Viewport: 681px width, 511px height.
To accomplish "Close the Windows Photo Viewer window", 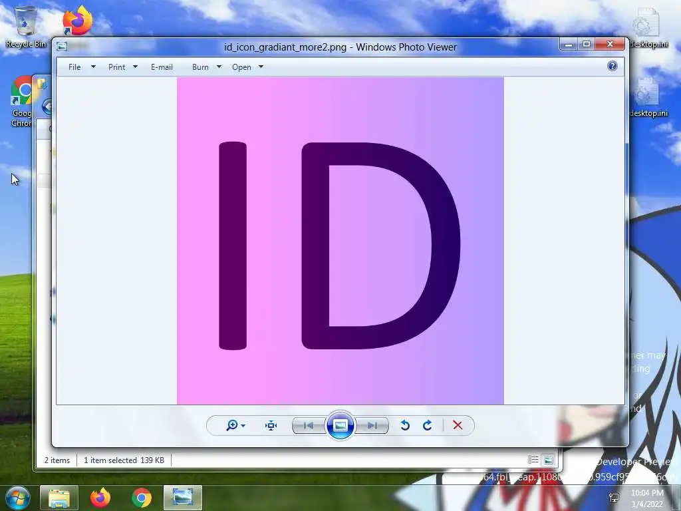I will coord(611,45).
